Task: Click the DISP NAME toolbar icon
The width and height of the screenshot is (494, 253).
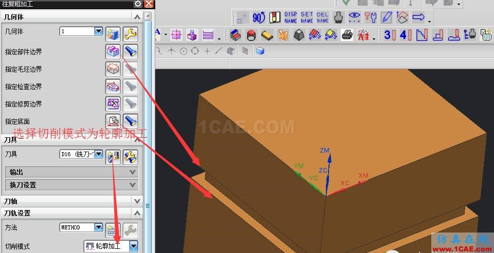Action: [x=290, y=17]
